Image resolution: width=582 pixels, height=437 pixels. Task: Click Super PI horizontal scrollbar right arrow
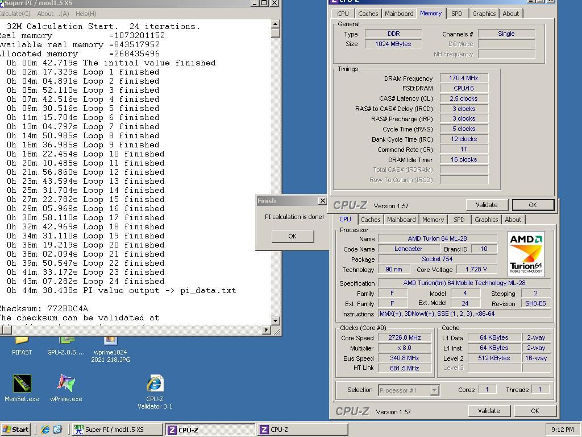pos(267,329)
